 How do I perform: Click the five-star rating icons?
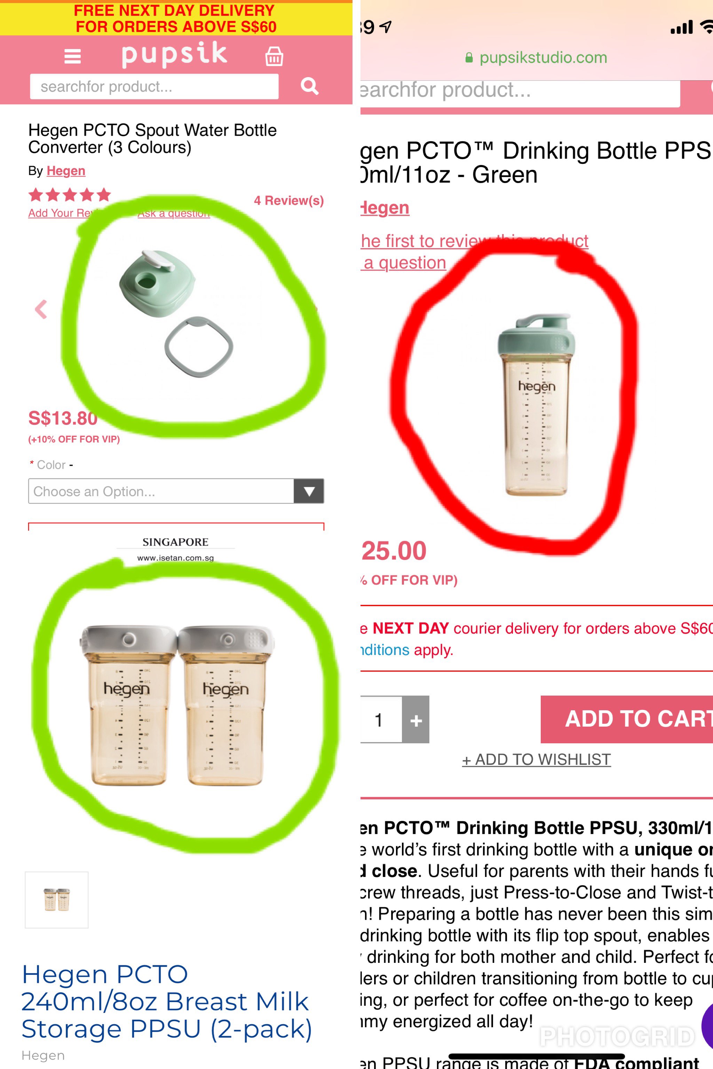70,195
